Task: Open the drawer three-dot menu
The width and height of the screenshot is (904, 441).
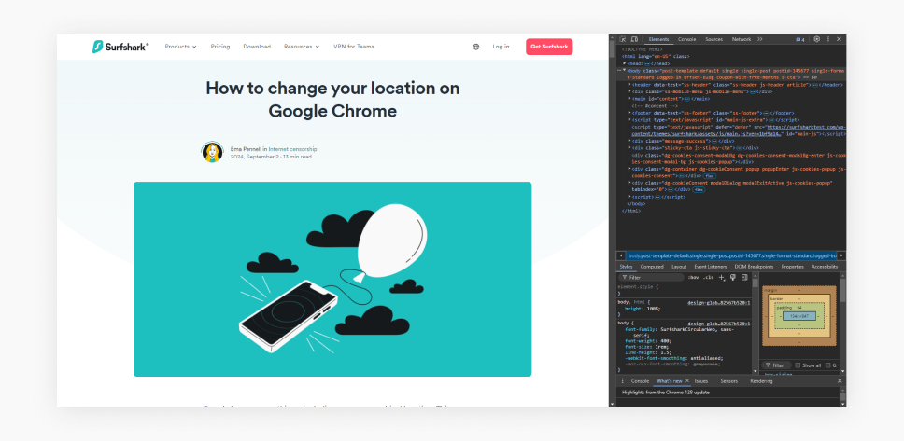Action: coord(622,381)
